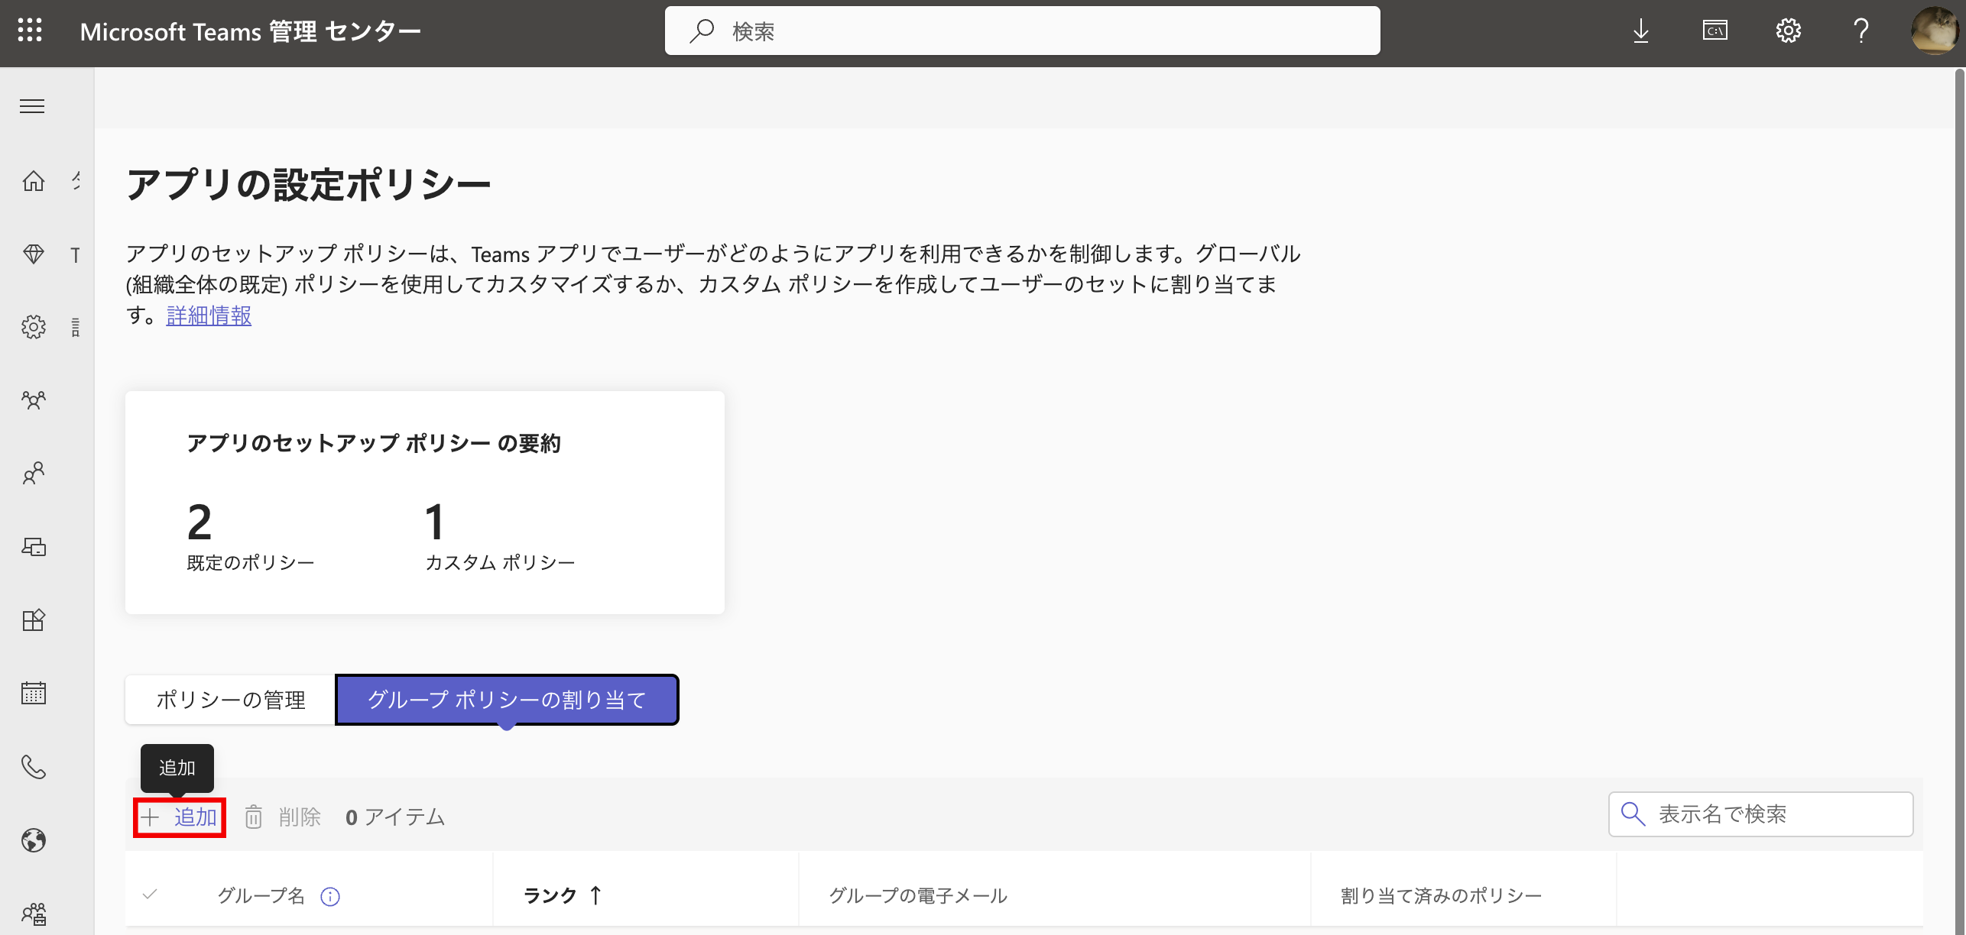Open Meetings calendar icon in sidebar
1966x935 pixels.
click(34, 694)
